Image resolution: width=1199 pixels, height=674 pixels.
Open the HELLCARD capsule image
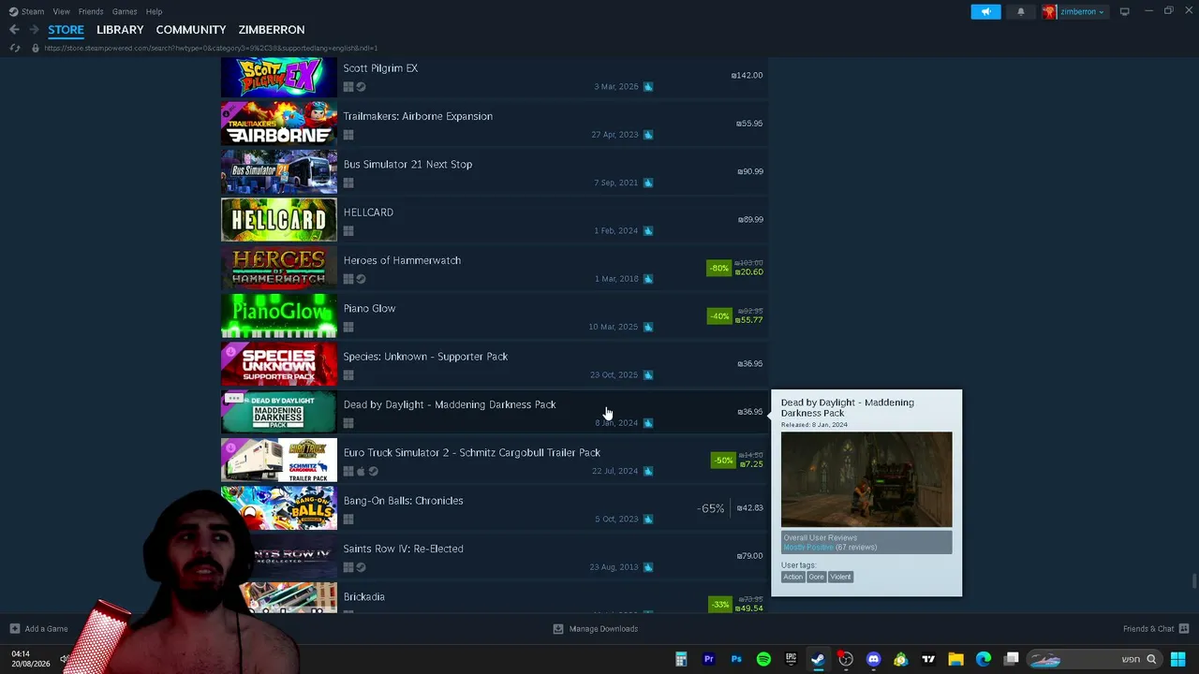(279, 220)
